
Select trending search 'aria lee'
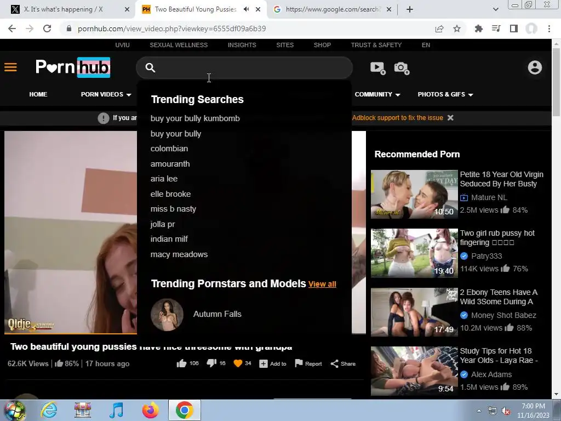point(164,179)
